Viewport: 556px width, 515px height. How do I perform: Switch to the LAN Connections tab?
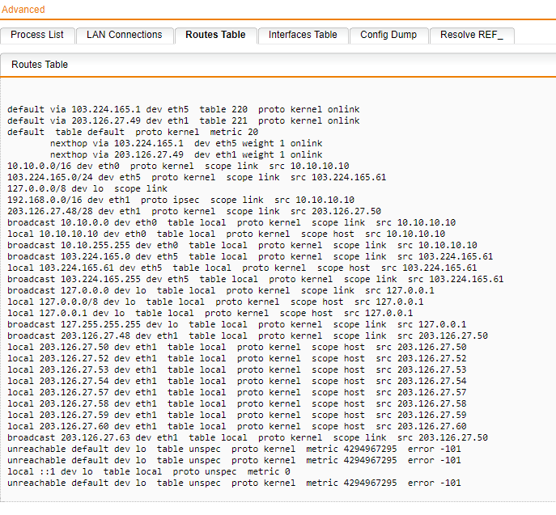[x=125, y=35]
